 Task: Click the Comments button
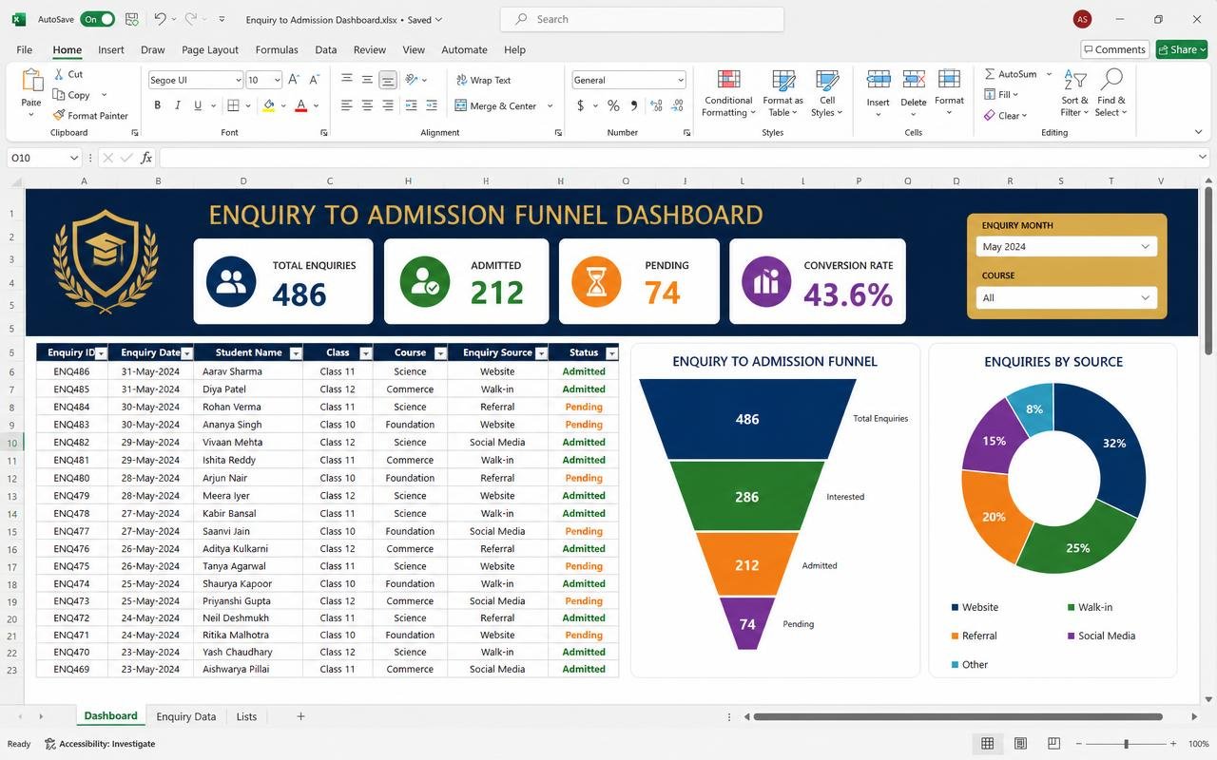click(x=1114, y=49)
